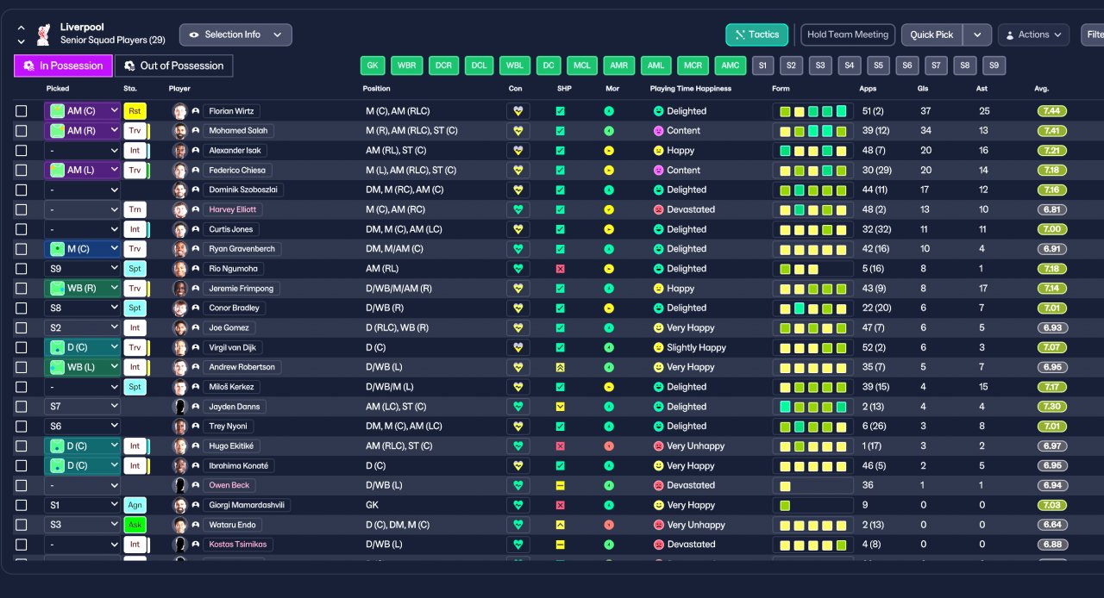This screenshot has height=598, width=1104.
Task: Open the Selection Info dropdown
Action: coord(235,34)
